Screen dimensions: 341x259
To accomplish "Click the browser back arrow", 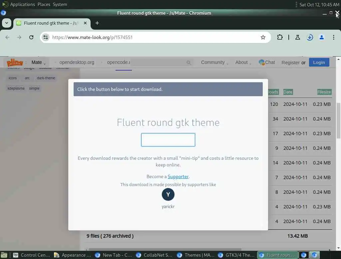I will pos(7,37).
